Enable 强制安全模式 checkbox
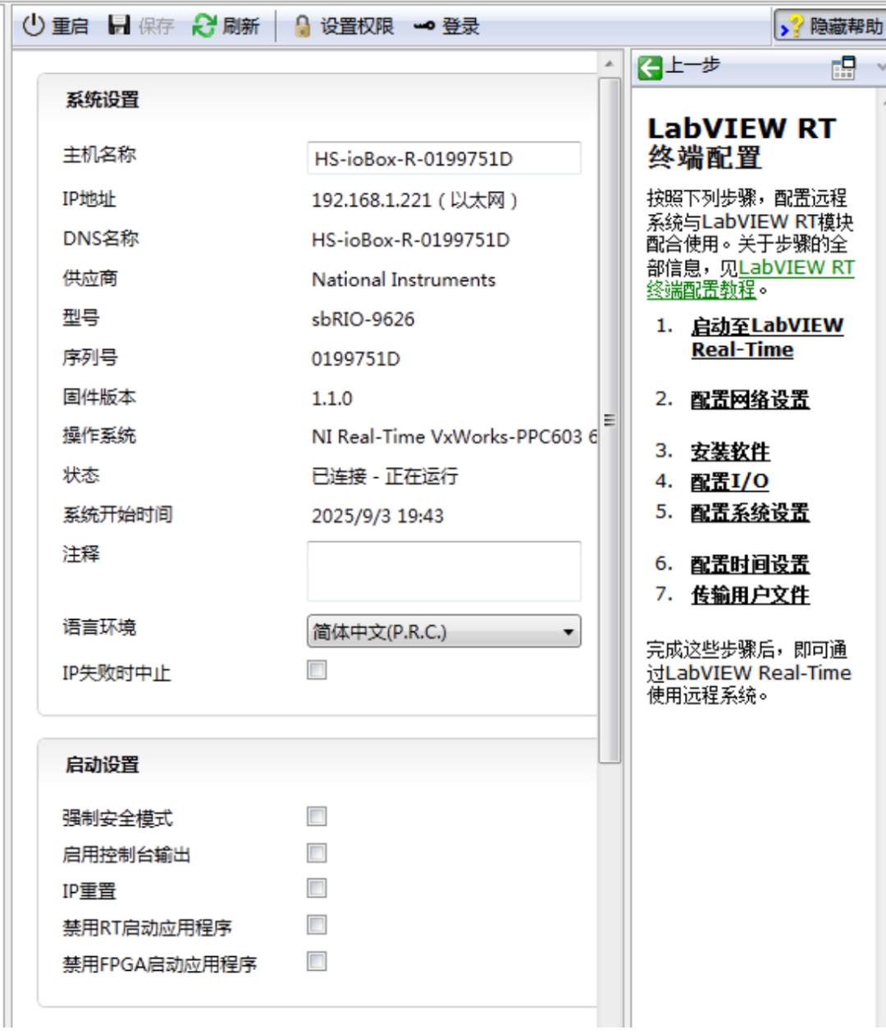The image size is (886, 1034). (317, 816)
